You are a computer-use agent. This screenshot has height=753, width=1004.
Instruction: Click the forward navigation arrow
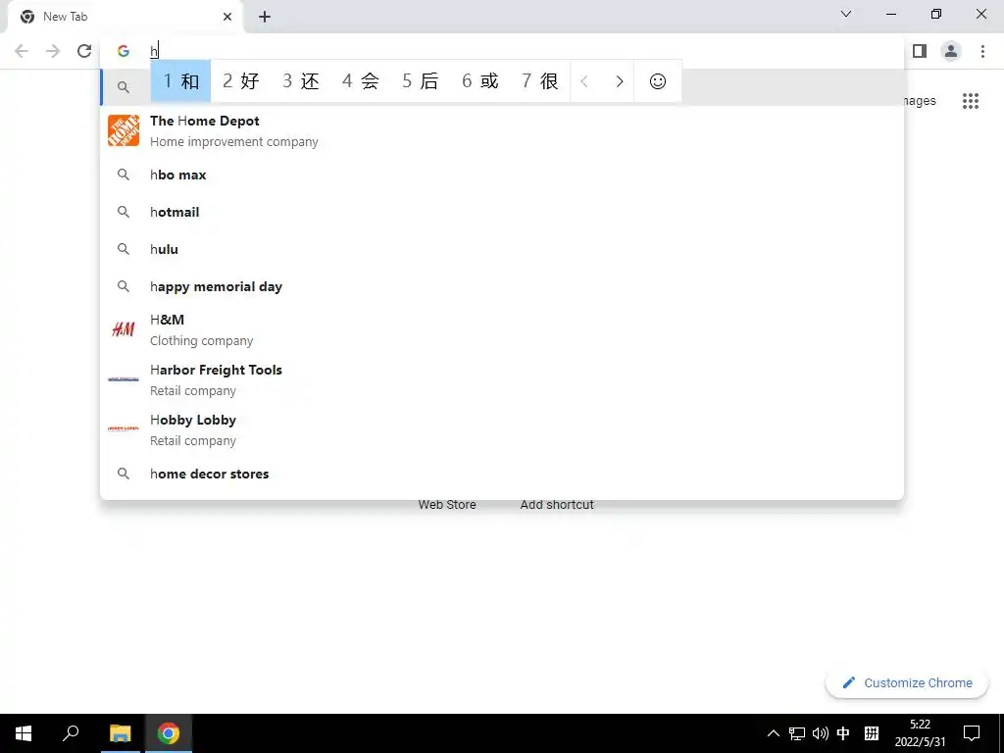[53, 51]
